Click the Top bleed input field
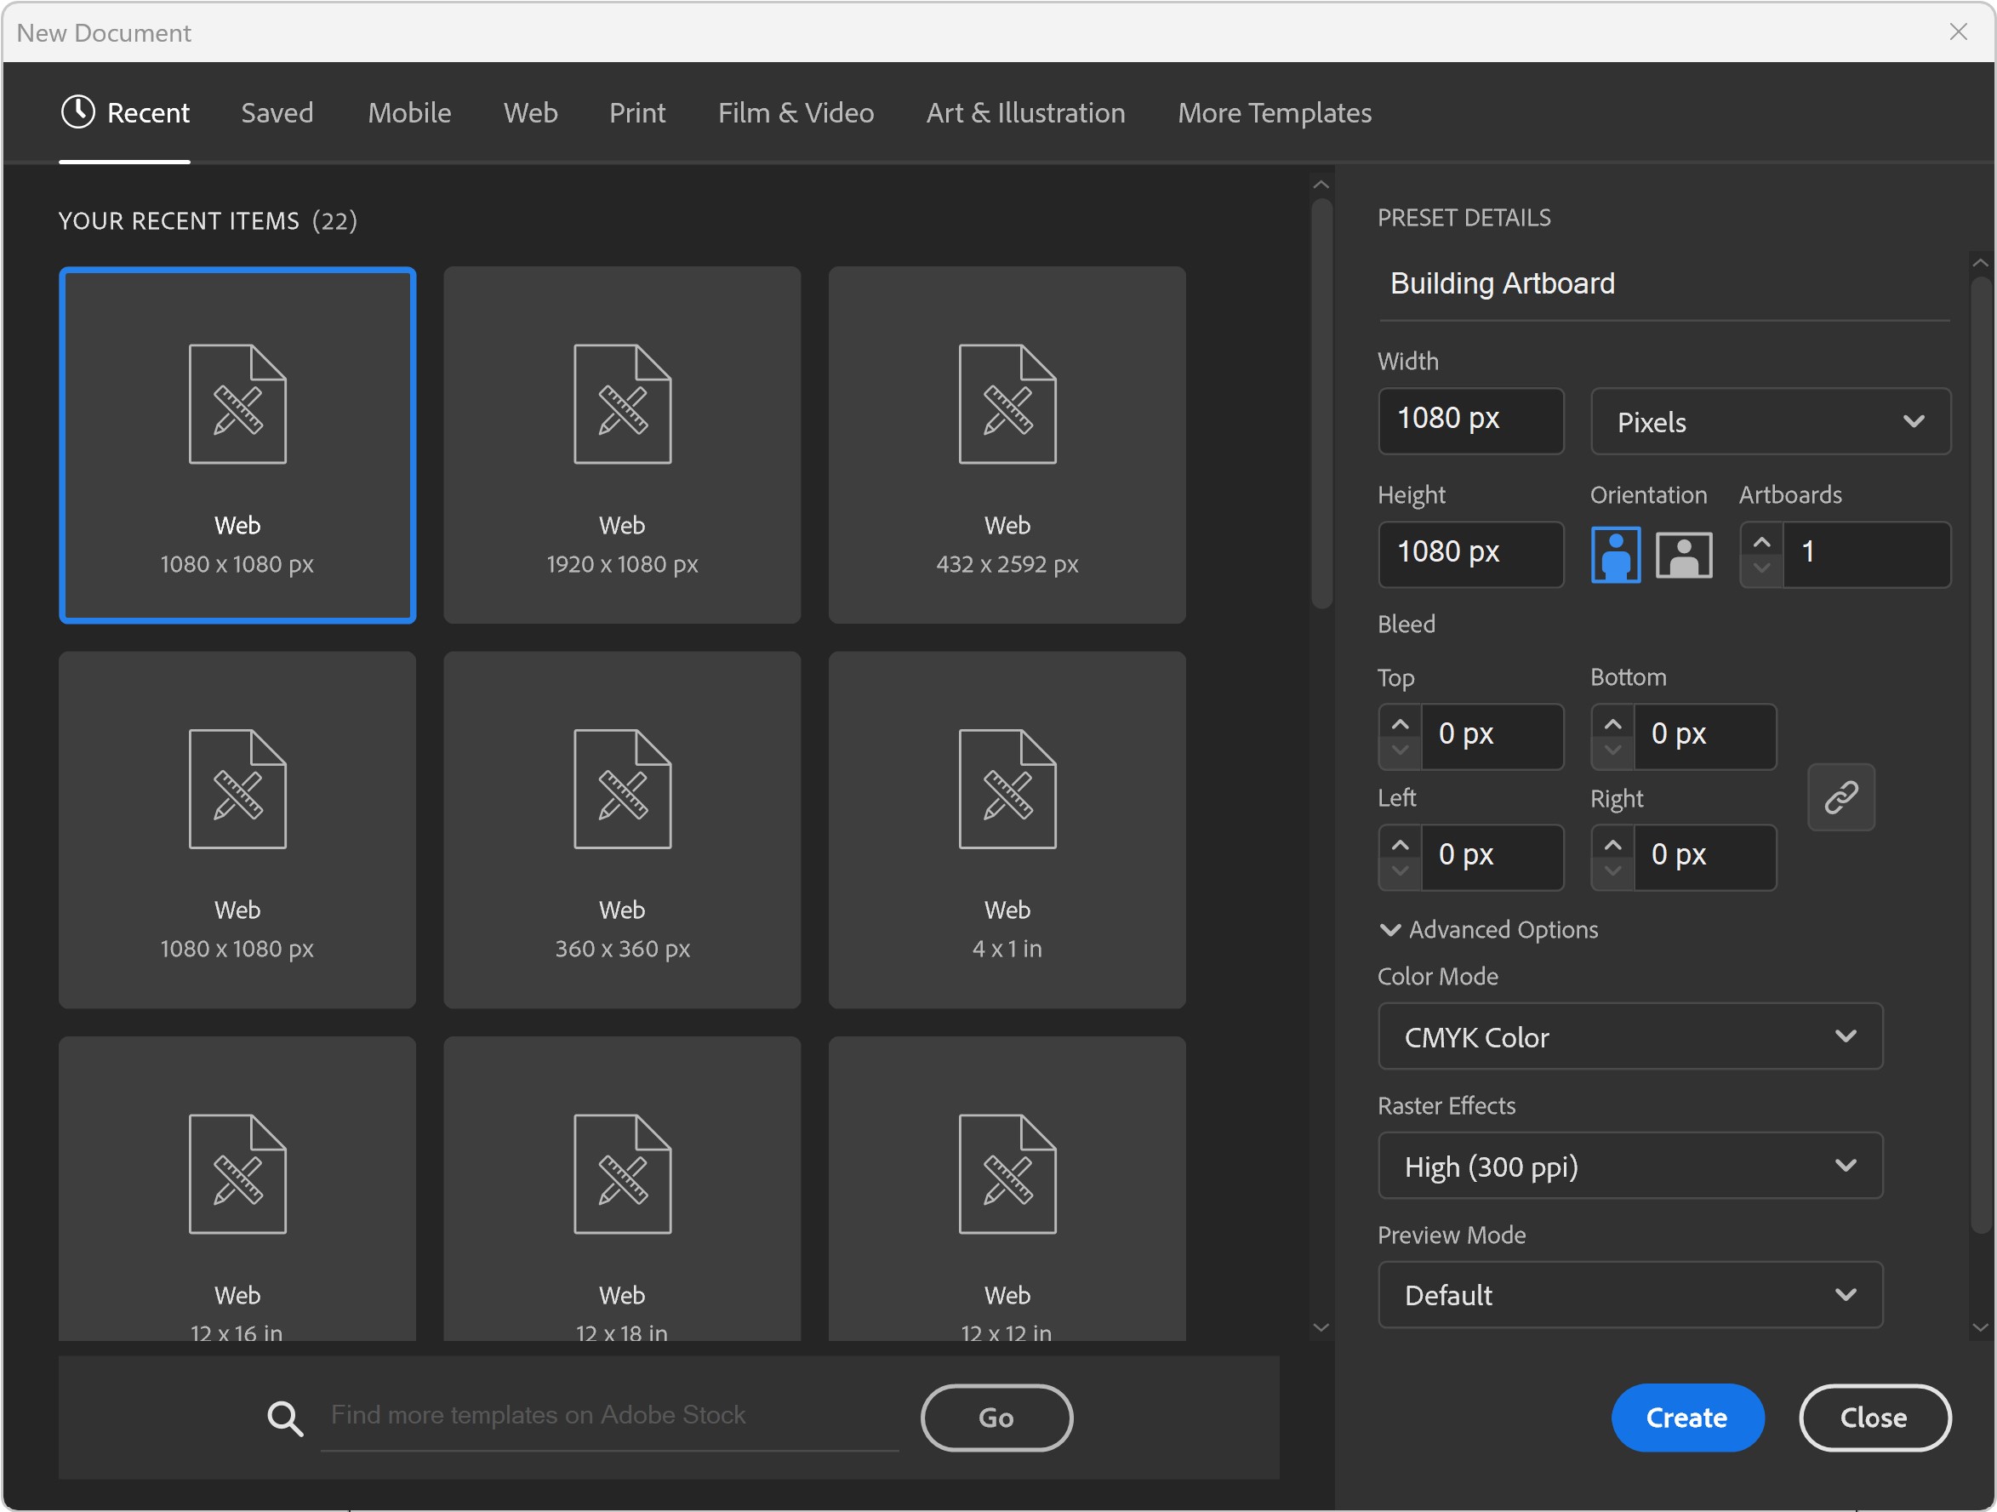The width and height of the screenshot is (1997, 1512). pos(1492,737)
